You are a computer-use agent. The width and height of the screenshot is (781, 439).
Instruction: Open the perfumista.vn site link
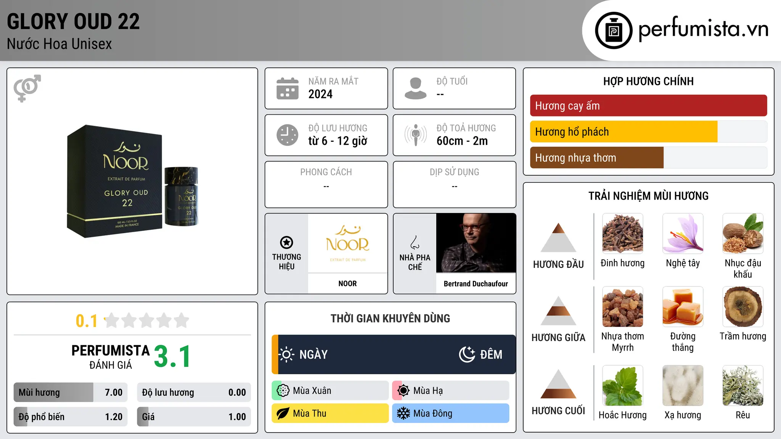[x=704, y=29]
